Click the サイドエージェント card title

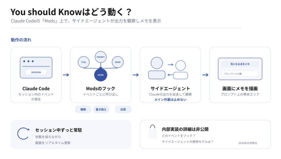170,88
